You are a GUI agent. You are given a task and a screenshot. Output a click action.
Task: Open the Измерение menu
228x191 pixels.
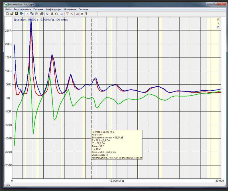coord(70,9)
